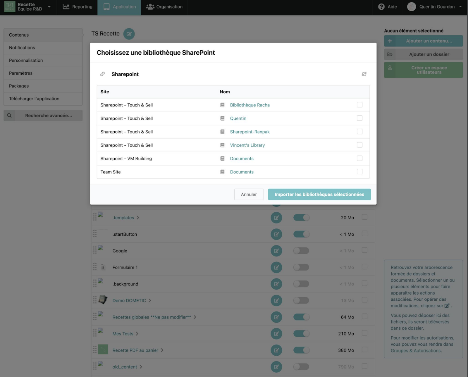Click the library icon beside Sharepoint-Ranpak
The height and width of the screenshot is (377, 468).
tap(222, 132)
